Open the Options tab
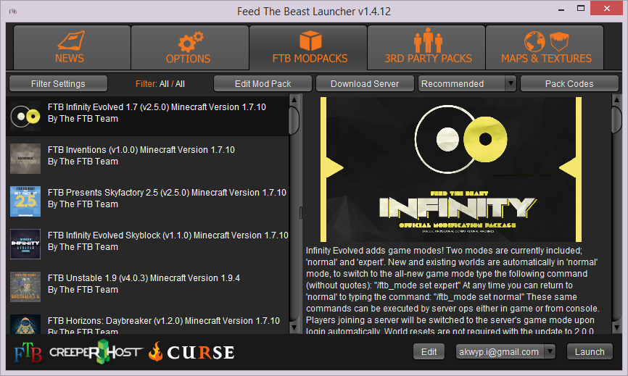Viewport: 628px width, 376px height. coord(188,47)
